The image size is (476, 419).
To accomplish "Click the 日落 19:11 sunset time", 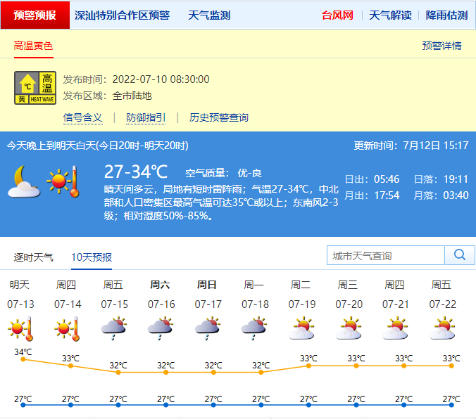I will click(x=441, y=179).
